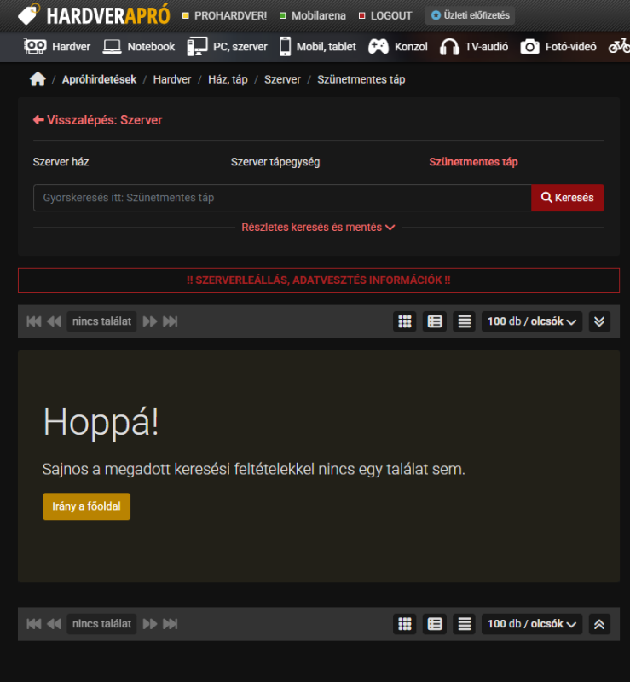
Task: Click Ház, táp breadcrumb
Action: (228, 79)
